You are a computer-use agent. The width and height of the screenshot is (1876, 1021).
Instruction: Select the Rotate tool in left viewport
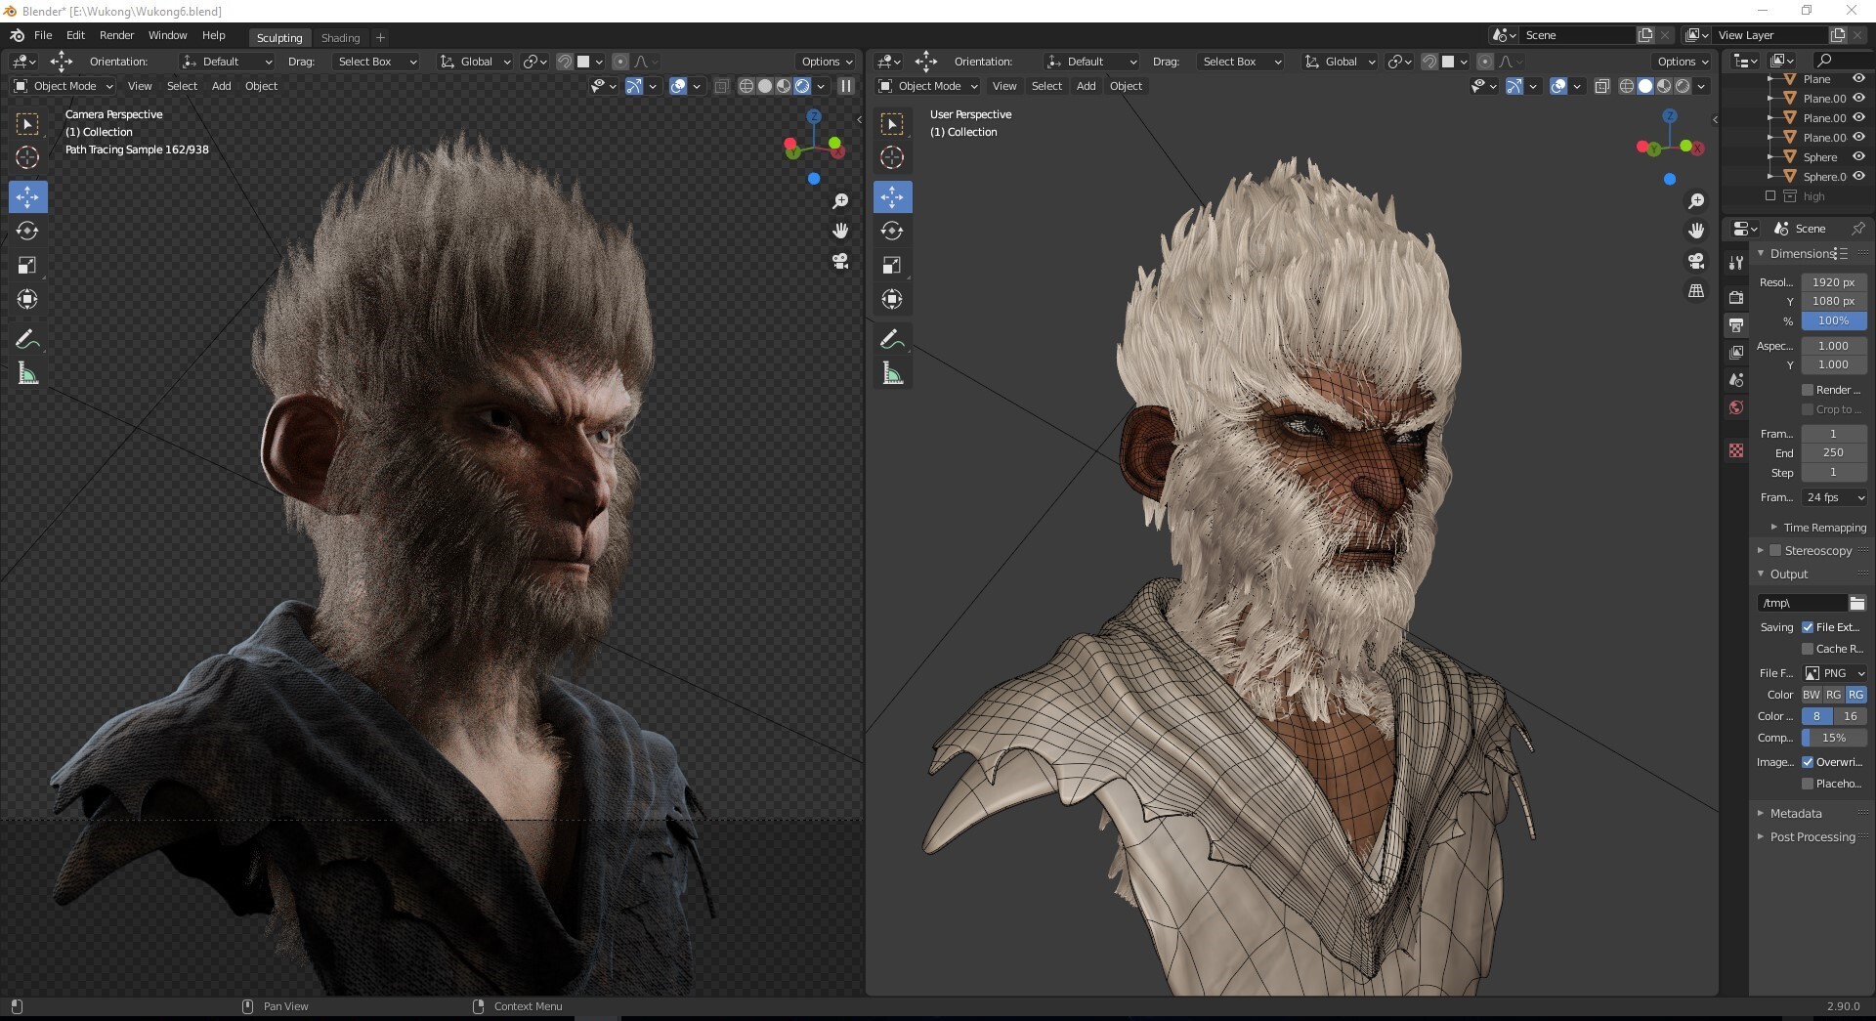(x=27, y=232)
